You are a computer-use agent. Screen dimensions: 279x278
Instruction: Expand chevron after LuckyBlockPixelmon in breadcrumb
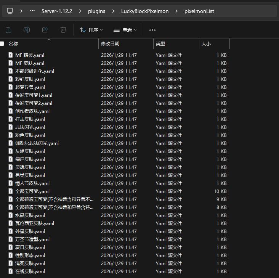[176, 11]
